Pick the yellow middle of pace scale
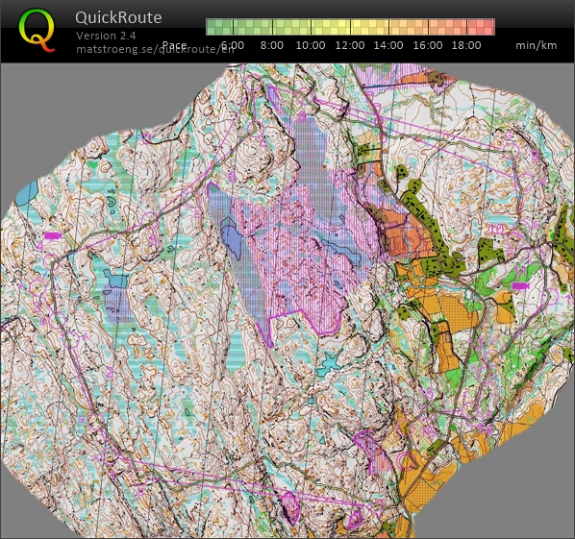The width and height of the screenshot is (575, 539). click(350, 27)
